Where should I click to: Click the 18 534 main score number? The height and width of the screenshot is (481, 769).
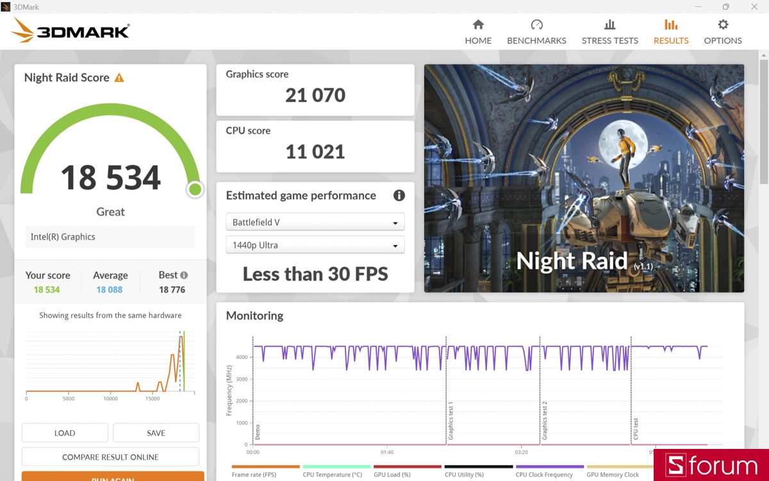click(x=110, y=178)
